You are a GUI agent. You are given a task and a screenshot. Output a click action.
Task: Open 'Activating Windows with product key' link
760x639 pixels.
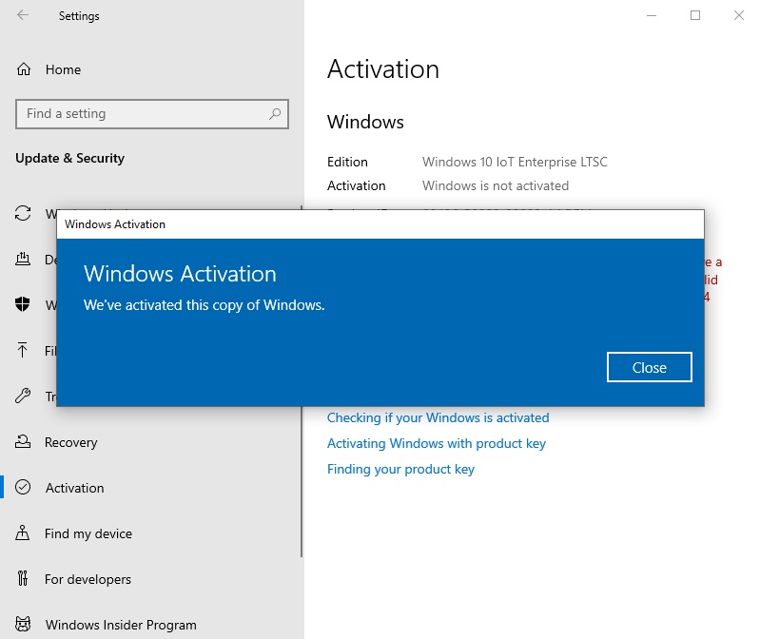point(436,443)
